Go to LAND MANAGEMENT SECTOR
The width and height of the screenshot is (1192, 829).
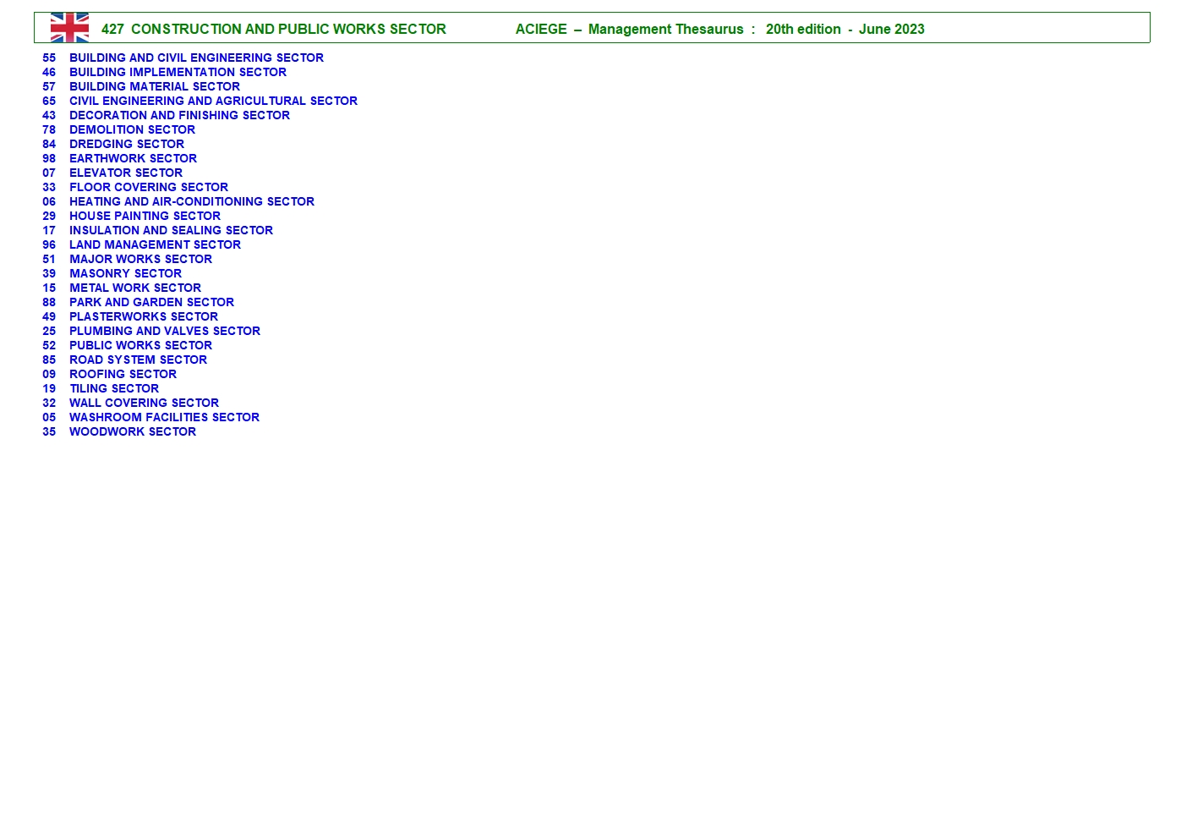tap(155, 244)
